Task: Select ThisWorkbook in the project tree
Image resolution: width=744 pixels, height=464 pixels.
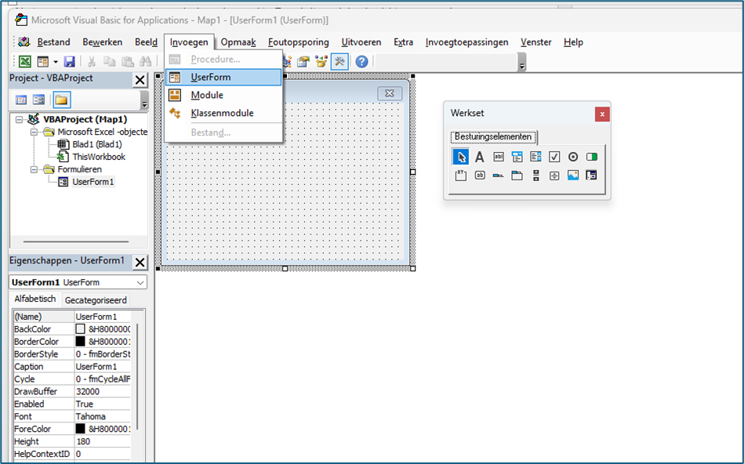Action: 98,157
